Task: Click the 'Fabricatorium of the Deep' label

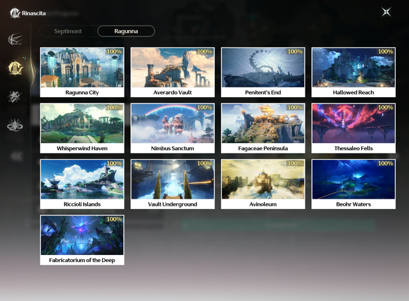Action: pyautogui.click(x=82, y=260)
